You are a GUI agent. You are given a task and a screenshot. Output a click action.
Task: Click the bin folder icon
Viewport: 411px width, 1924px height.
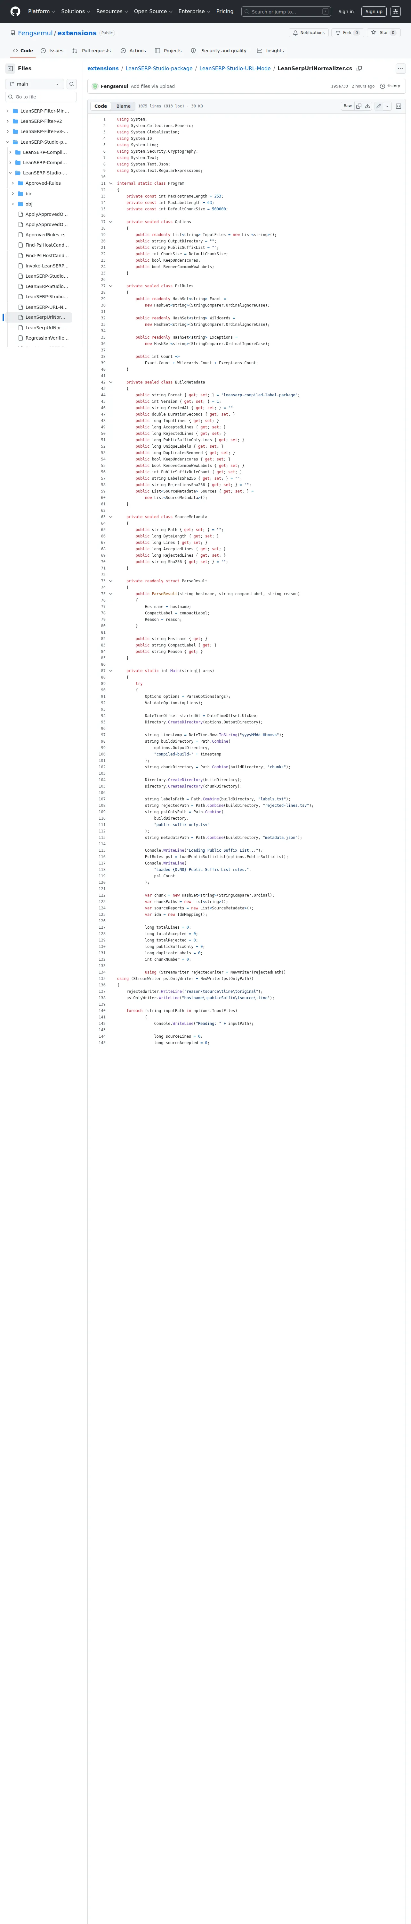(x=21, y=193)
